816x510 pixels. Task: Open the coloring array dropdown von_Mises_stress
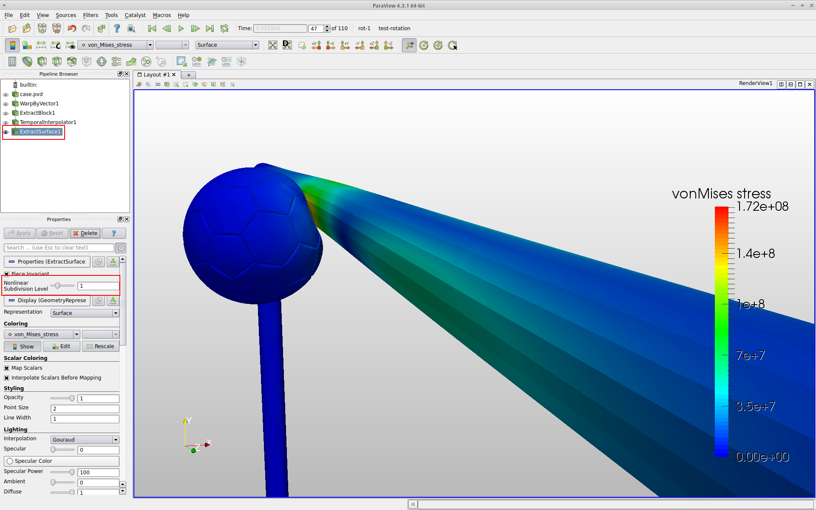41,334
